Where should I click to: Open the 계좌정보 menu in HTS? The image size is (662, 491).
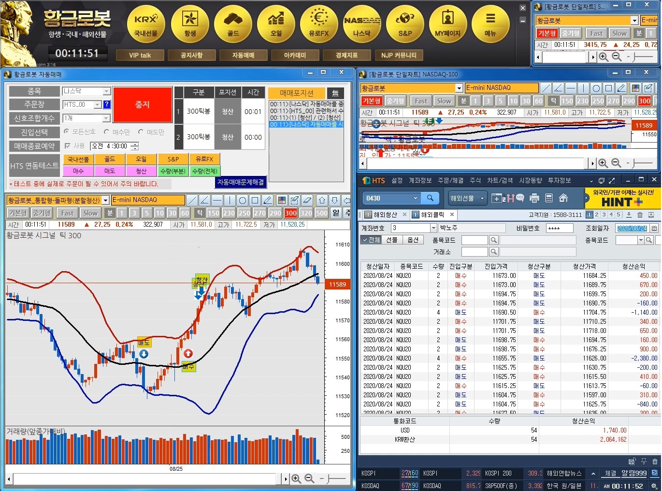pyautogui.click(x=420, y=180)
